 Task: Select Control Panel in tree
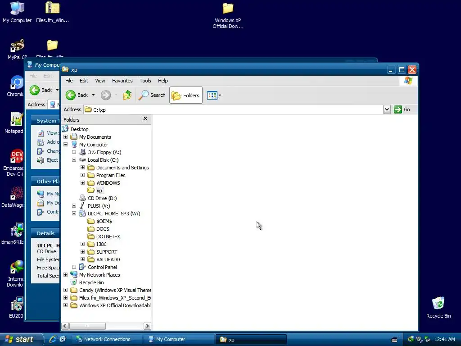click(102, 267)
